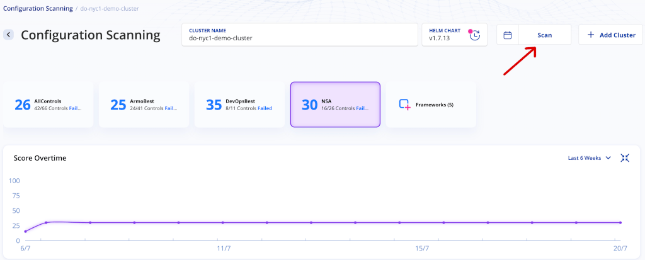Click the 6/7 first data point
This screenshot has height=260, width=645.
click(x=25, y=231)
